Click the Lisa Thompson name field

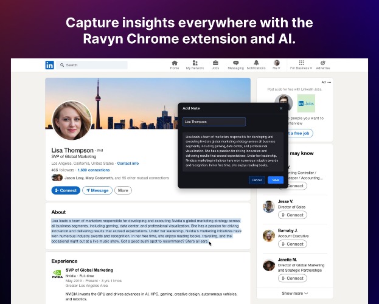click(214, 122)
